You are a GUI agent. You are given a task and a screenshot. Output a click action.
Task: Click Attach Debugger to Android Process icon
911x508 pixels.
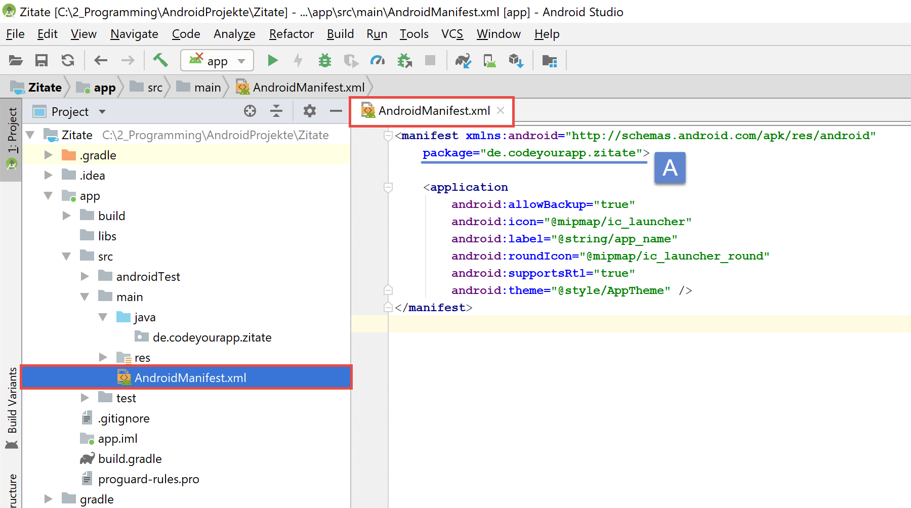404,61
